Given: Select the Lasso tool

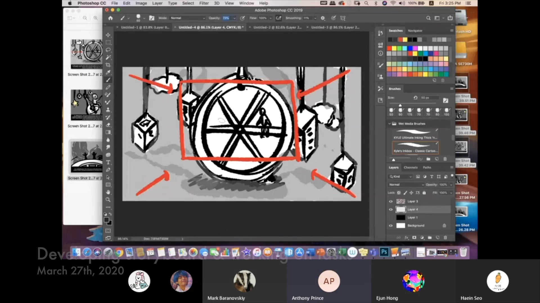Looking at the screenshot, I should [x=108, y=50].
